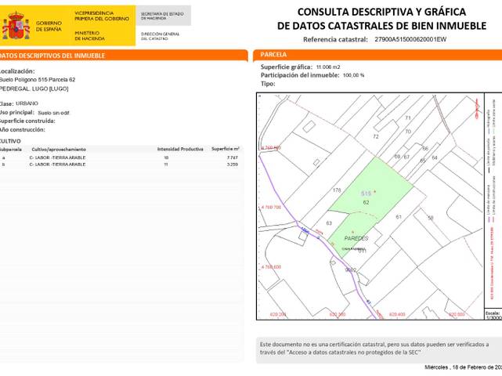This screenshot has height=376, width=502.
Task: Click C- LABOR -TIERRA ARABLE in subparcela b row
Action: pyautogui.click(x=57, y=164)
